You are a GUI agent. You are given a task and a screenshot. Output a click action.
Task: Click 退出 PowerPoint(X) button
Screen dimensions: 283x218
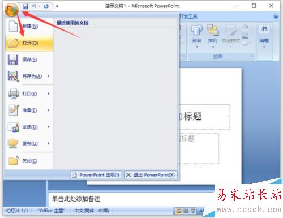(x=151, y=175)
